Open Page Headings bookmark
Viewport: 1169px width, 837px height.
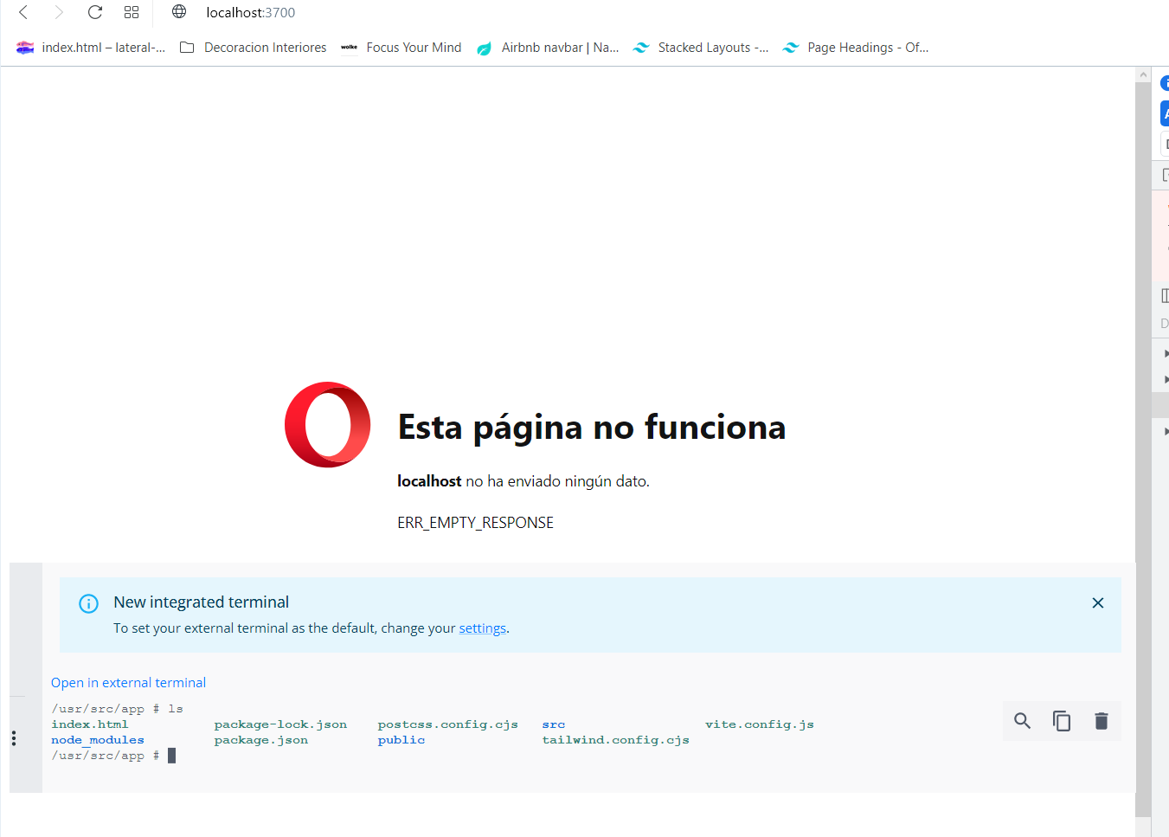(x=855, y=48)
